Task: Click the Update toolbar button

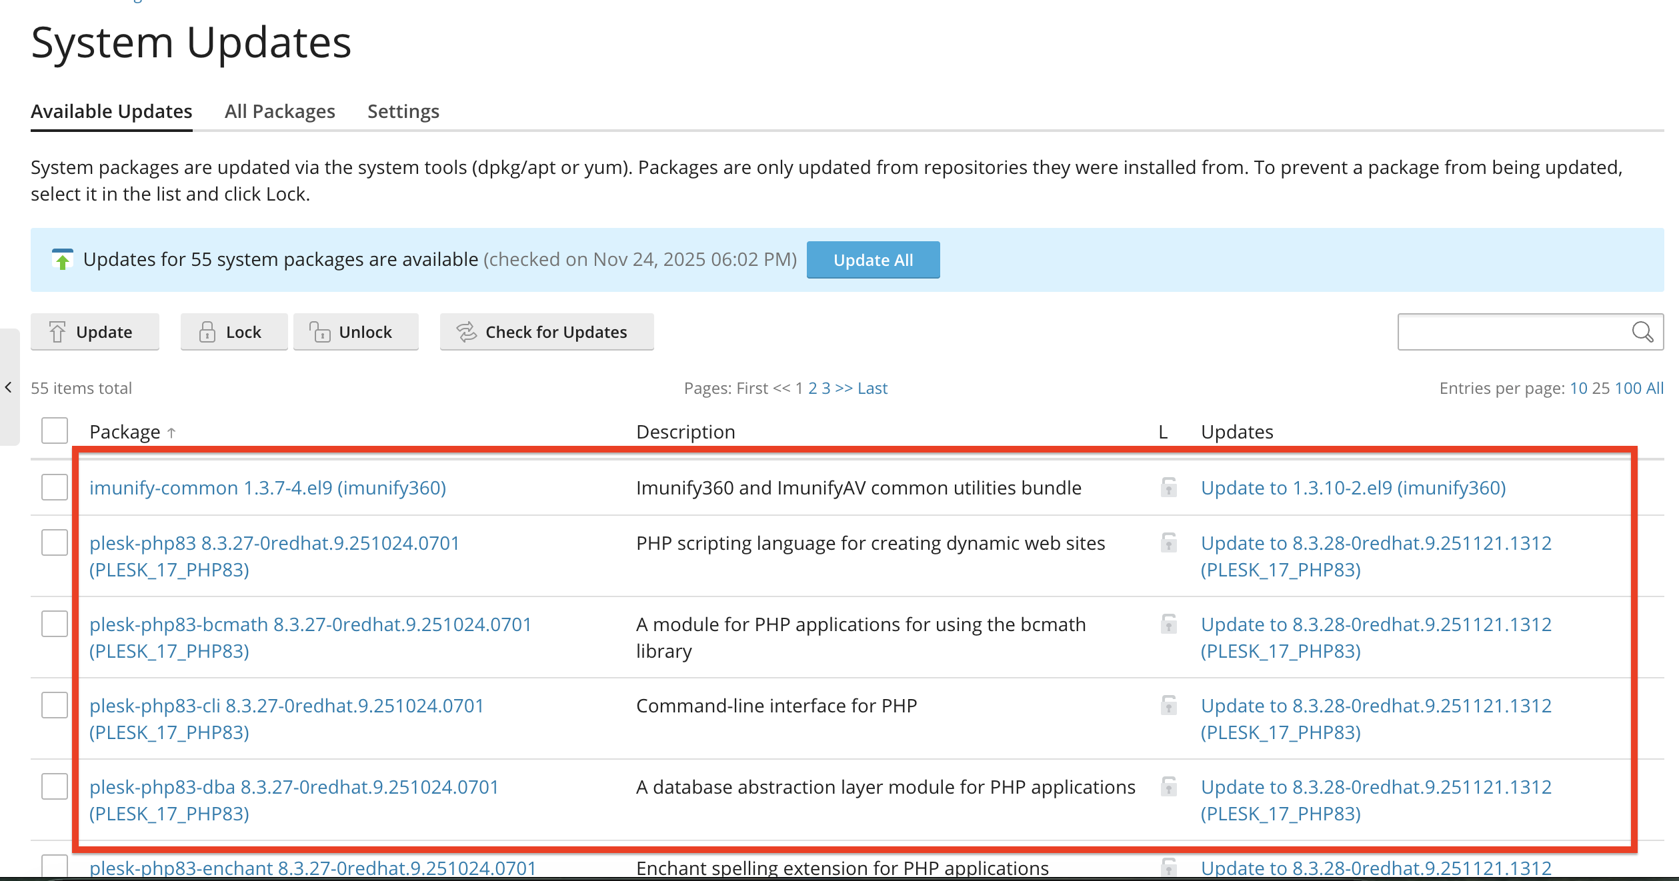Action: 95,332
